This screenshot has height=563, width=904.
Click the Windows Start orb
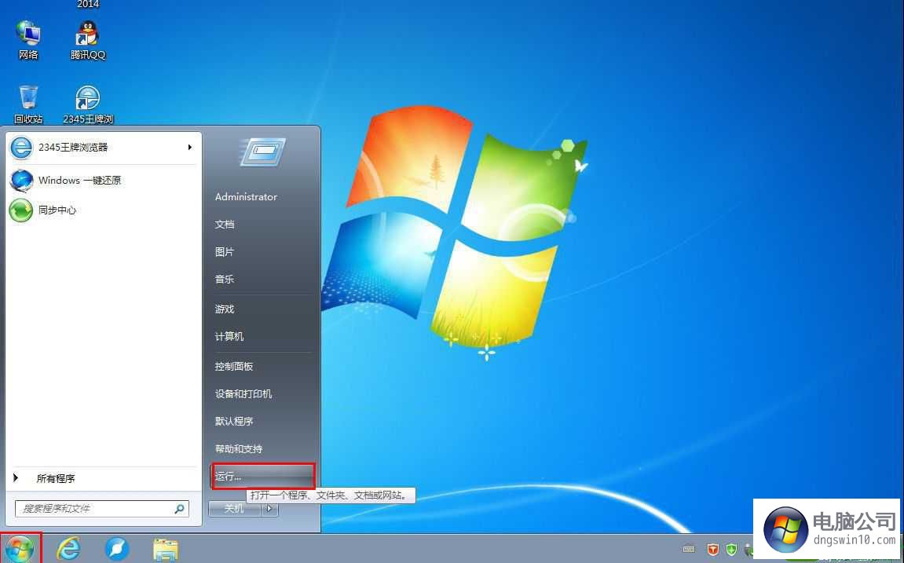20,549
